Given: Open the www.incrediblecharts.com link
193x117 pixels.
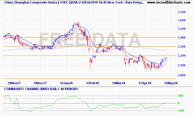Looking at the screenshot, I should click(168, 2).
